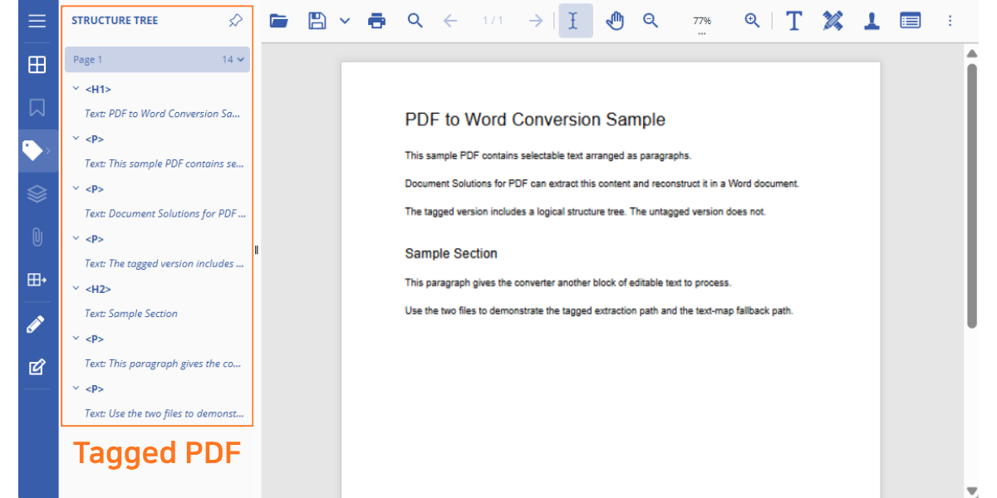Select tree item 'Text: This sample PDF contains se...'
Viewport: 997px width, 498px height.
click(x=165, y=164)
